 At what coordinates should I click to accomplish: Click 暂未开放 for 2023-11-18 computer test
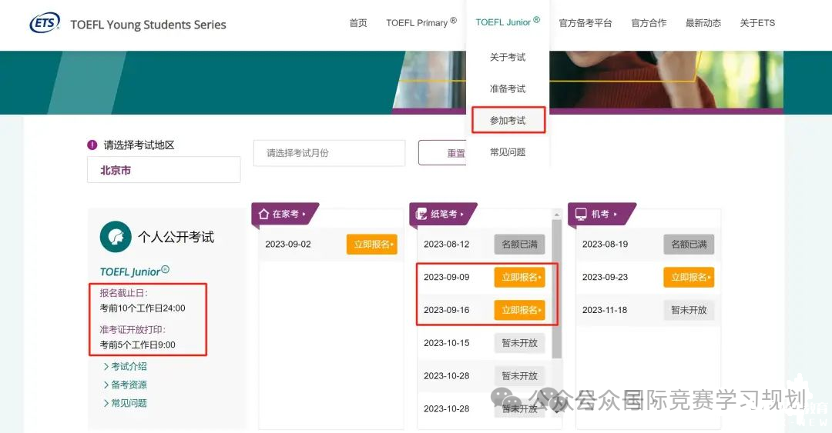point(689,310)
